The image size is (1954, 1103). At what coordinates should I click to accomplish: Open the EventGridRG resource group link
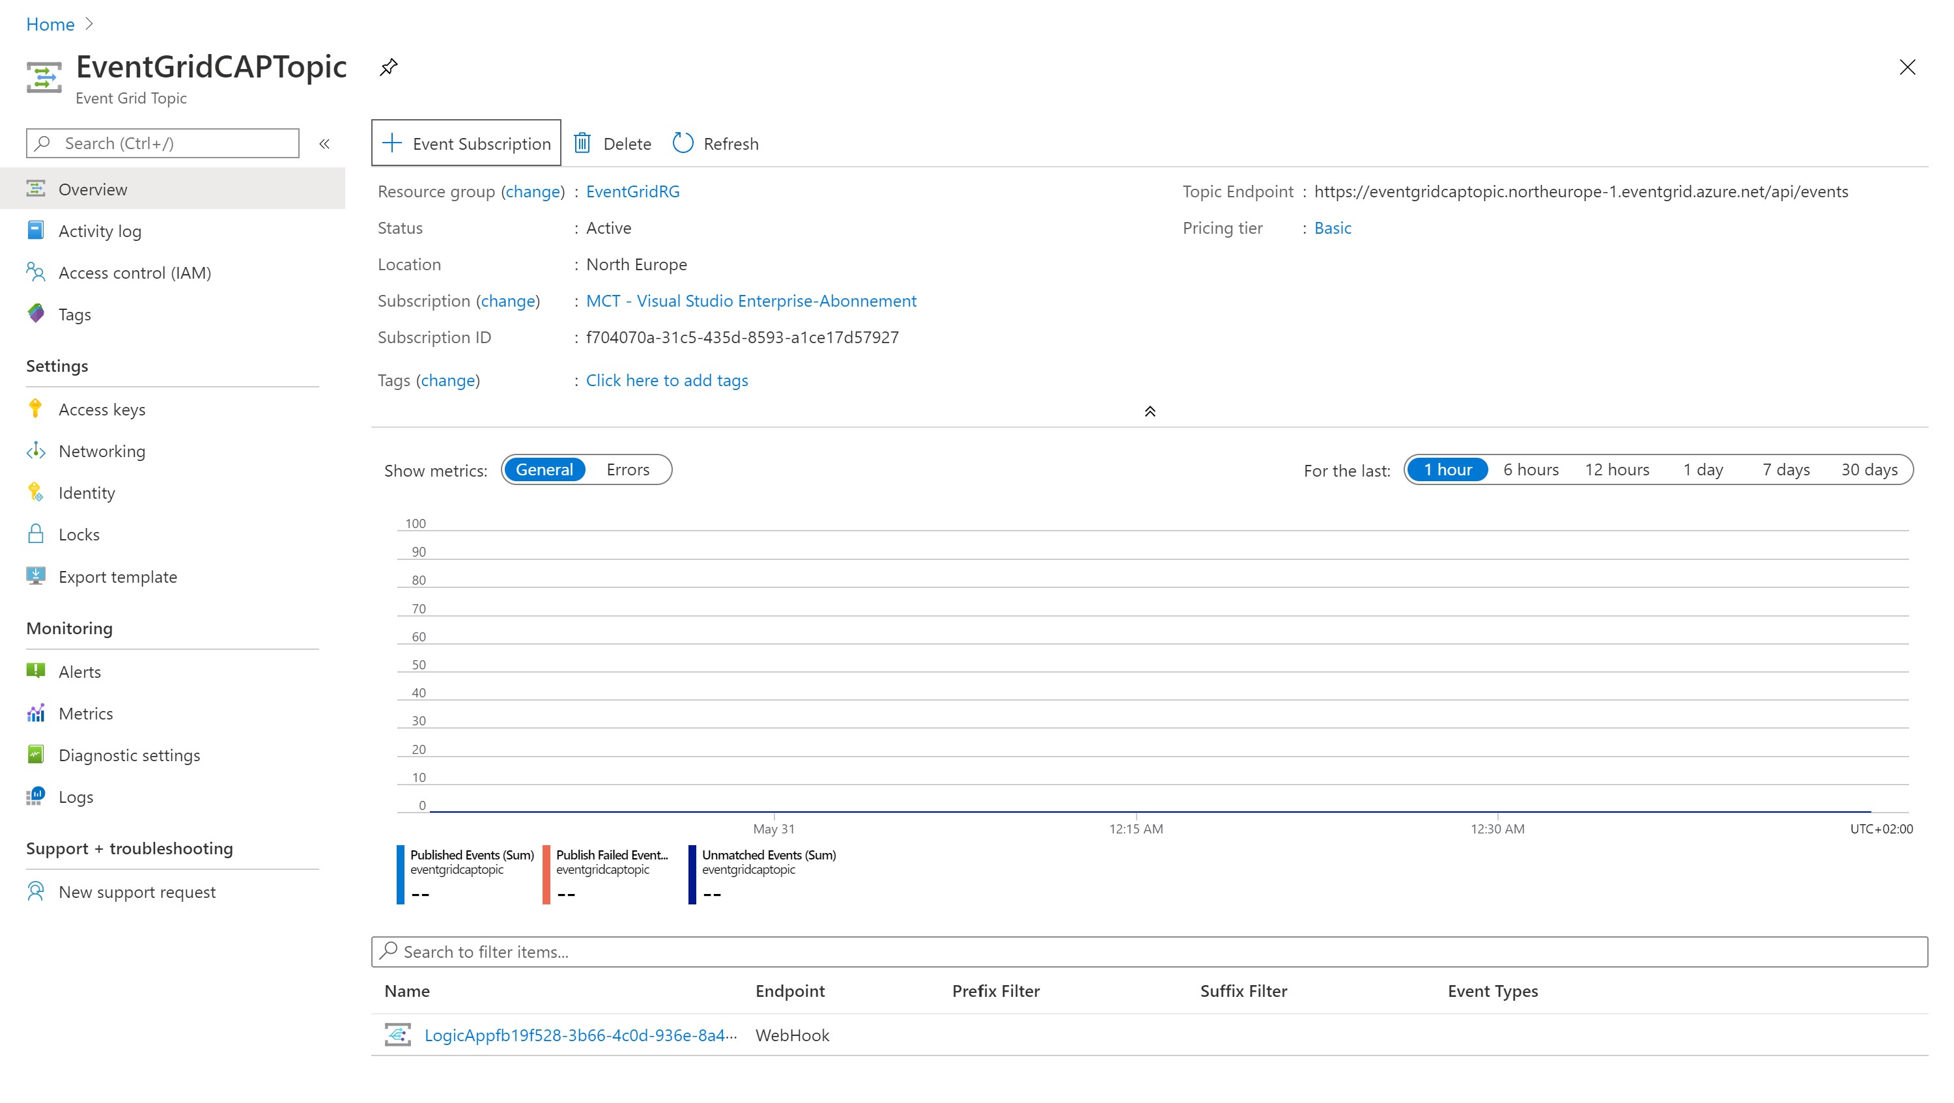pos(632,192)
